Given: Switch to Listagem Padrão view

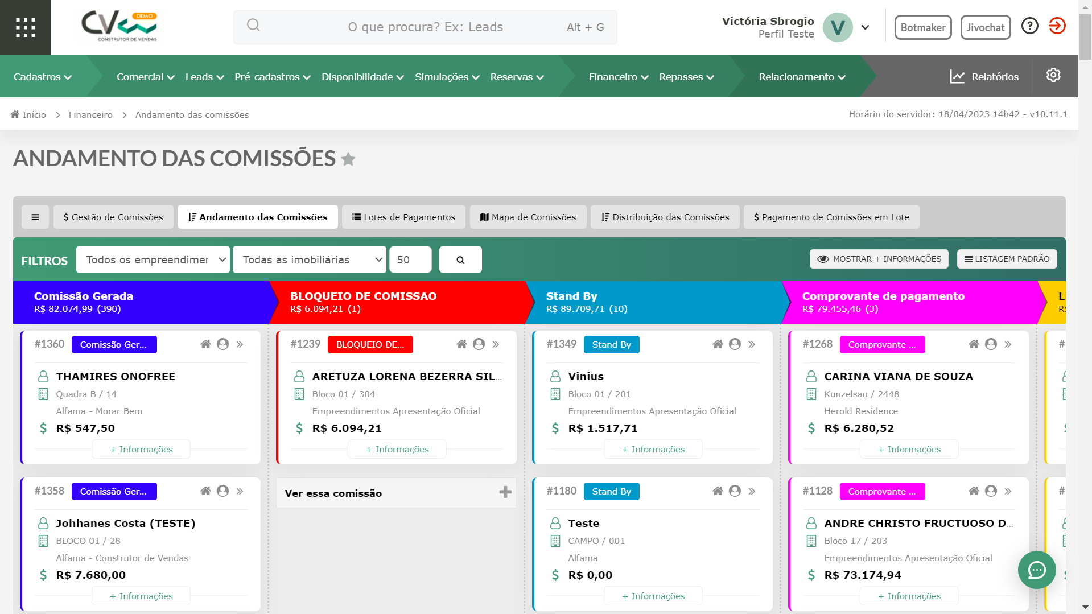Looking at the screenshot, I should pyautogui.click(x=1007, y=259).
